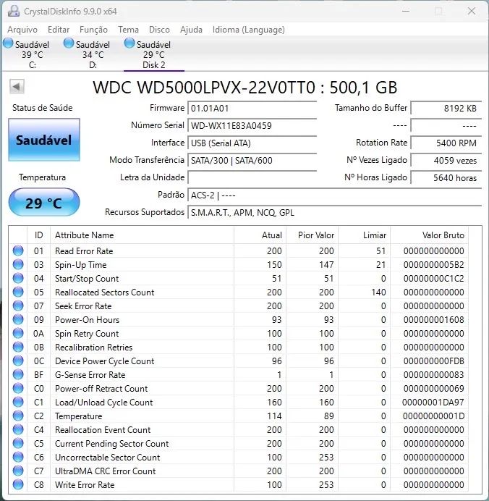Viewport: 489px width, 501px height.
Task: Click status orb for Device Power Cycle Count
Action: click(x=18, y=361)
